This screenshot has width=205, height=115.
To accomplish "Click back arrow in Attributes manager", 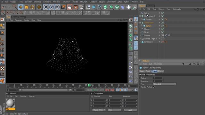I will 183,64.
